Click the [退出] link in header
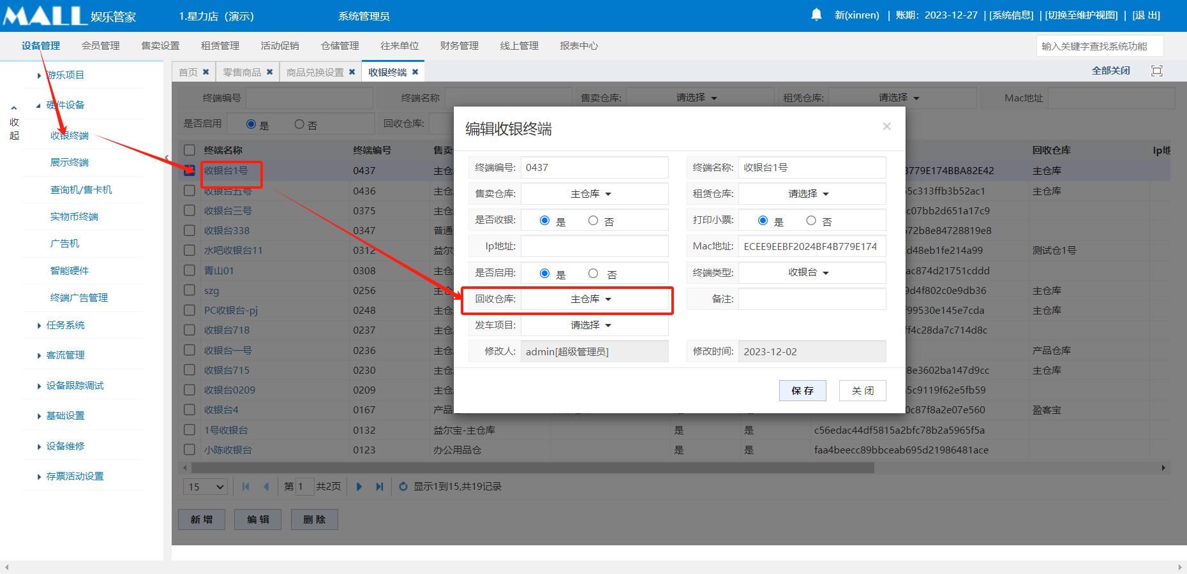Viewport: 1187px width, 574px height. tap(1146, 15)
